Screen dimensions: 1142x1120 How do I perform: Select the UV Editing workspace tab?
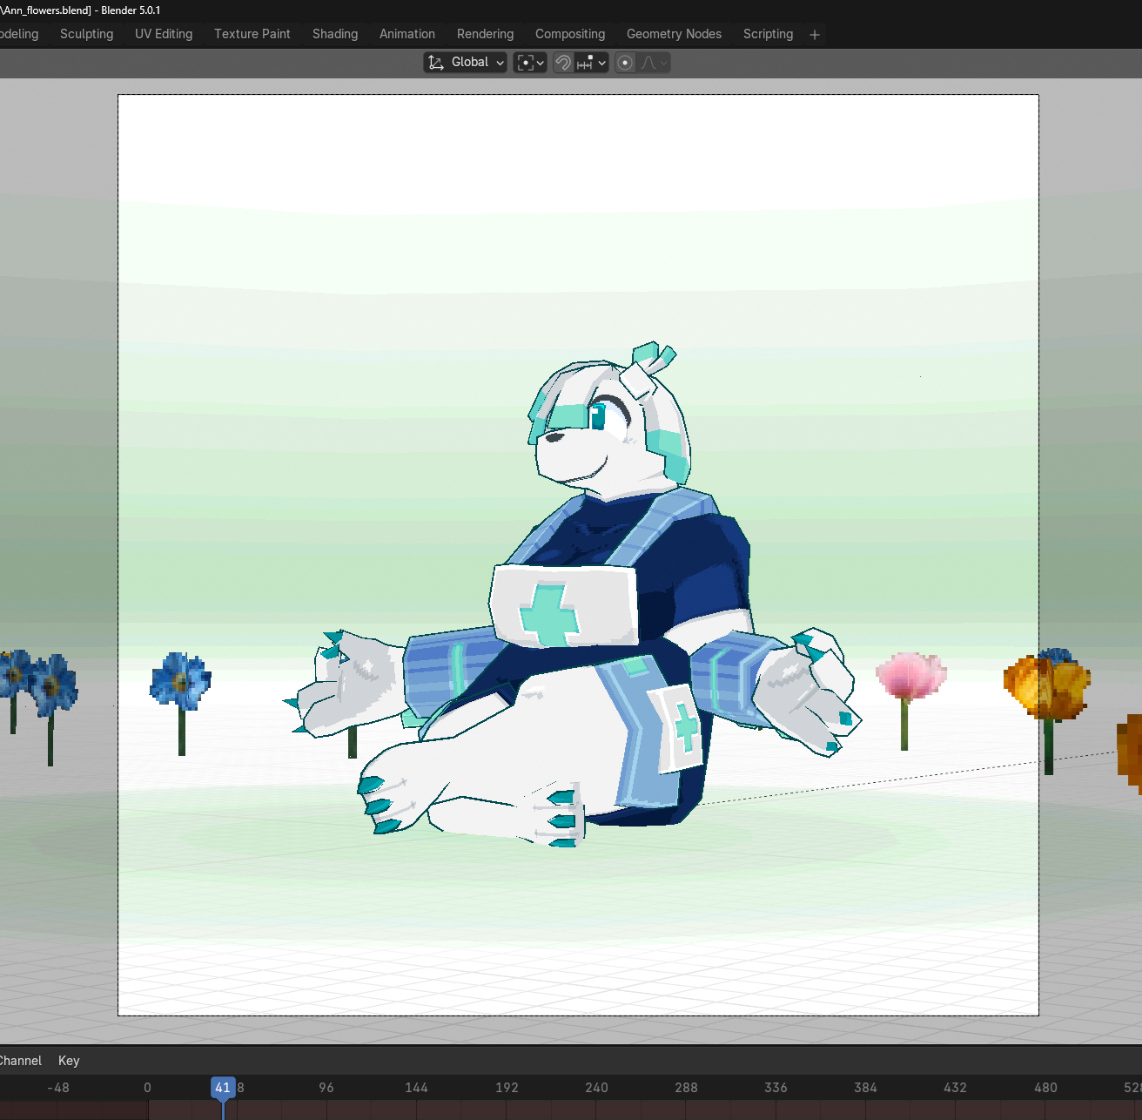(164, 34)
